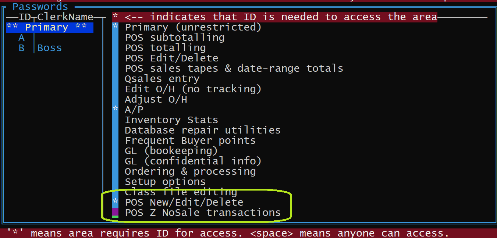Select Setup options area

[165, 182]
